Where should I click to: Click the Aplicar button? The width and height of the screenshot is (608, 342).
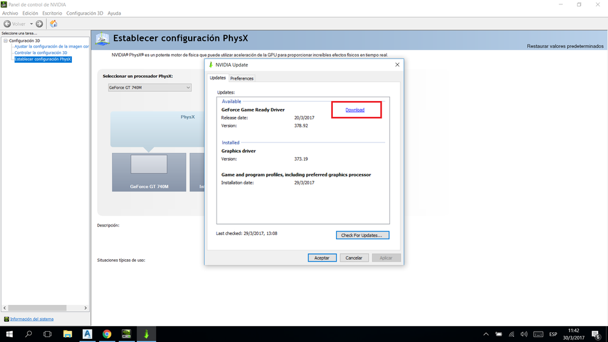click(x=386, y=258)
